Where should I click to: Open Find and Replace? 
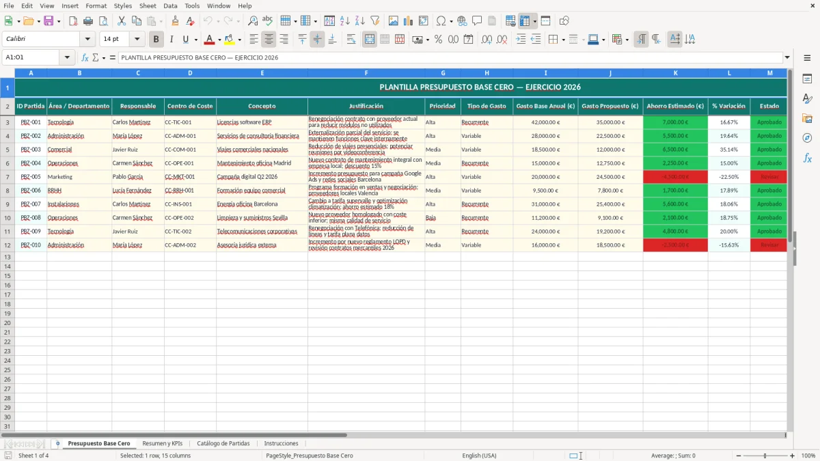pyautogui.click(x=253, y=21)
